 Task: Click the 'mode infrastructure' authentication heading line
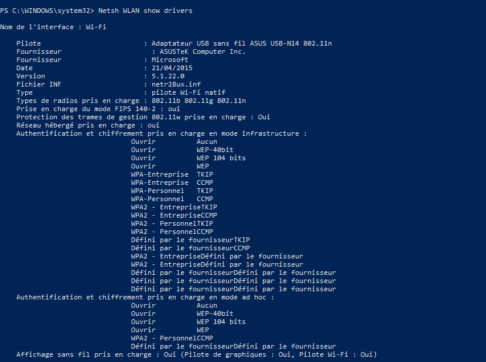[161, 133]
